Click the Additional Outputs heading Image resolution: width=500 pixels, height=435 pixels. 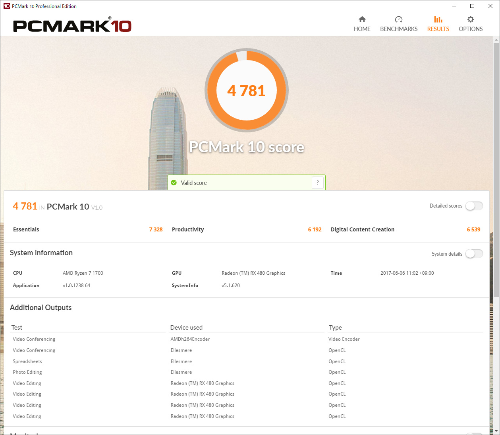41,308
